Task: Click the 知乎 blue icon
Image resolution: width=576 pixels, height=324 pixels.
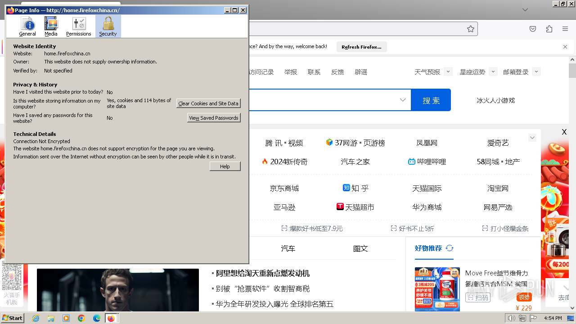Action: tap(346, 188)
